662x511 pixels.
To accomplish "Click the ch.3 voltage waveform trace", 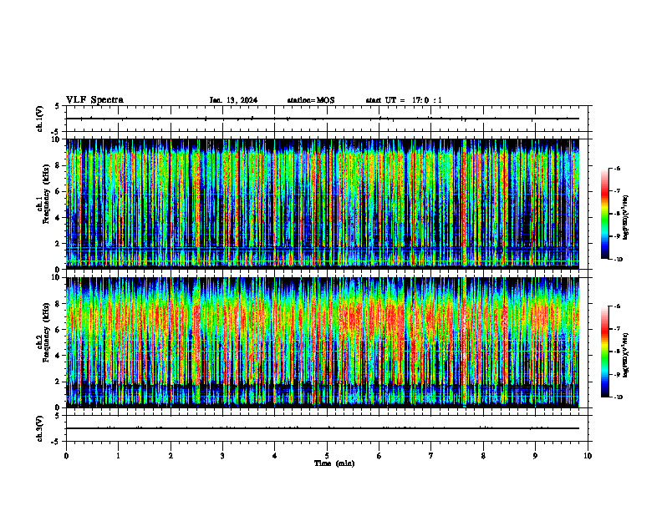I will point(323,428).
